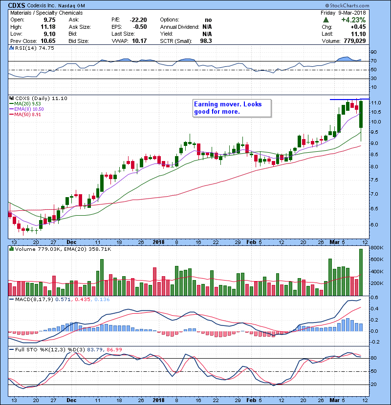This screenshot has height=405, width=391.
Task: Click the High value 11.18
Action: pos(48,27)
